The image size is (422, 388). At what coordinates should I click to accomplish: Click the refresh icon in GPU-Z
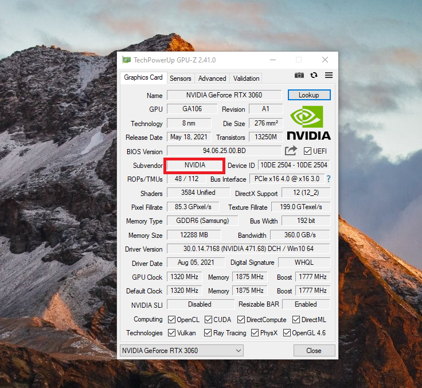click(314, 75)
